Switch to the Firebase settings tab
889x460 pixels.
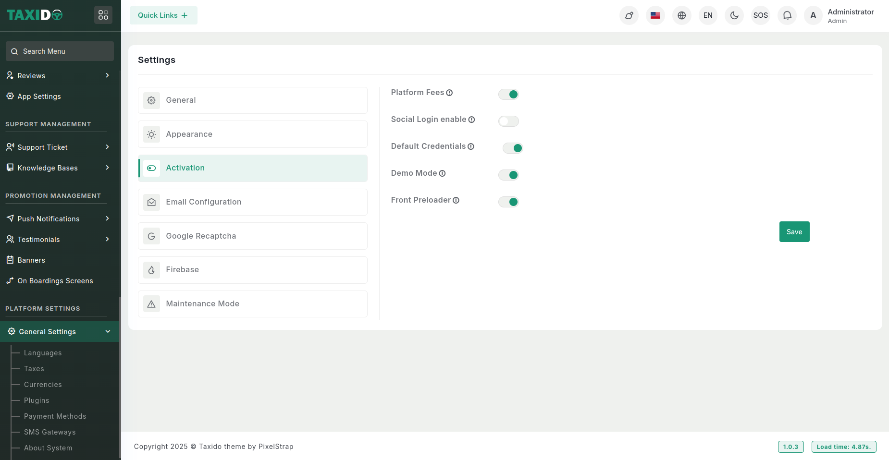click(252, 270)
